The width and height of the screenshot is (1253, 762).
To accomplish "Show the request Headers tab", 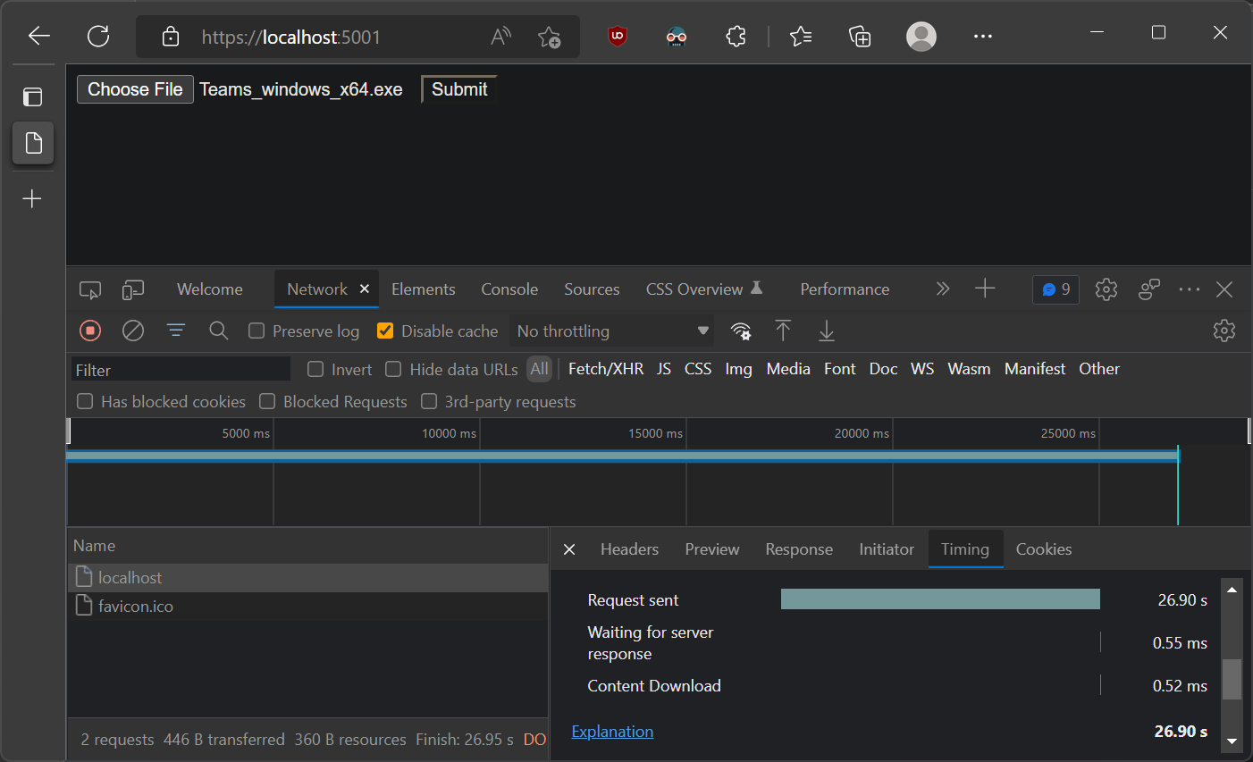I will click(629, 549).
